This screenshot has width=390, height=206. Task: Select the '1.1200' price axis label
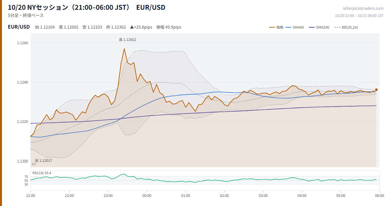[22, 161]
